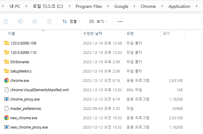This screenshot has width=203, height=134.
Task: Click the master_preferences file icon
Action: tap(7, 108)
